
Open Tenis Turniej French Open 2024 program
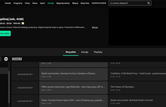[x=74, y=101]
